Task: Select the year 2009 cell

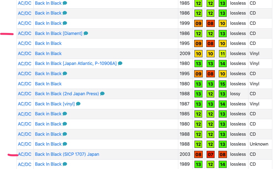Action: pos(185,53)
